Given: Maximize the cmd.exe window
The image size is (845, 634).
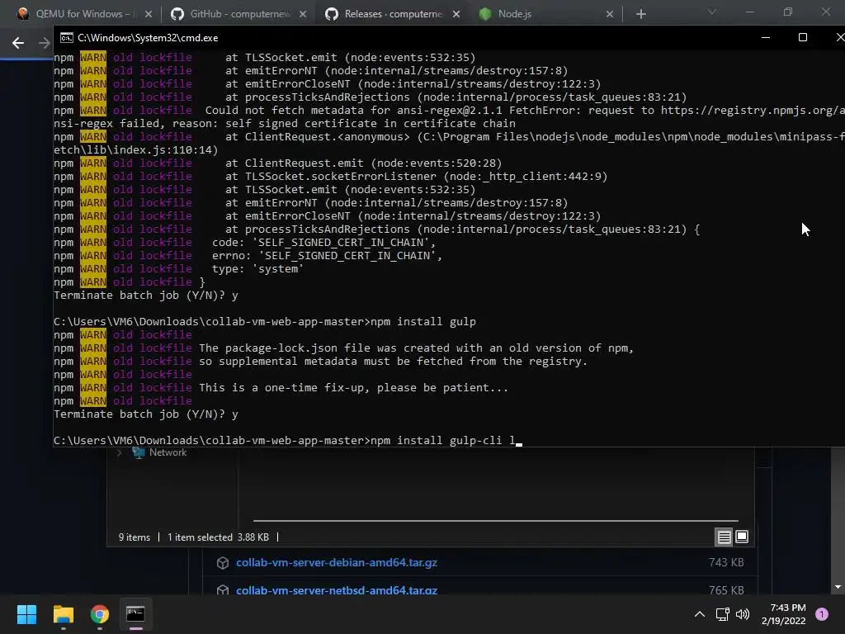Looking at the screenshot, I should tap(802, 37).
